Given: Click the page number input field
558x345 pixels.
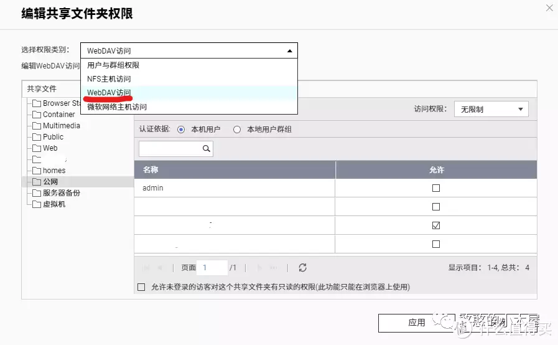Looking at the screenshot, I should point(212,268).
